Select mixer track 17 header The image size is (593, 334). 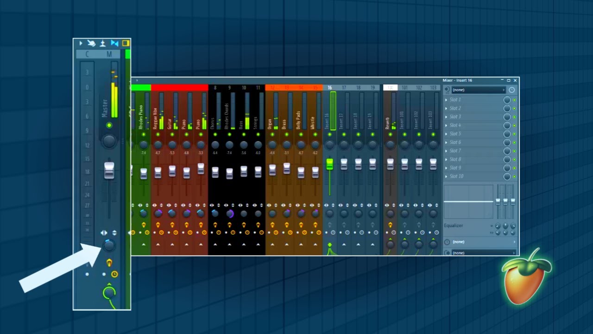point(344,88)
